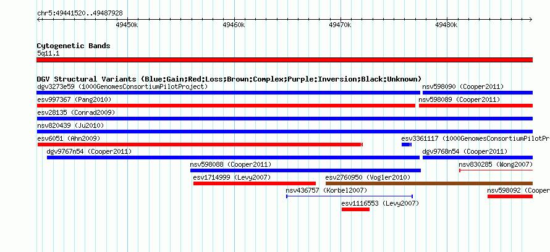The height and width of the screenshot is (252, 550).
Task: Click the nsv598089 (Cooper2011) label text
Action: point(460,99)
